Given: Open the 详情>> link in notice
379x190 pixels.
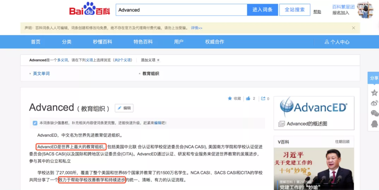Looking at the screenshot, I should (196, 28).
